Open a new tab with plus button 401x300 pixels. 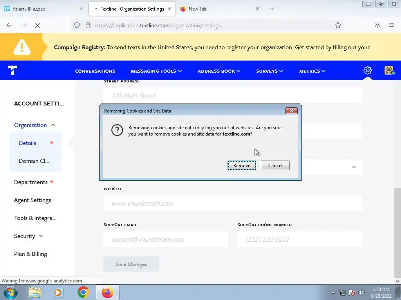[272, 9]
